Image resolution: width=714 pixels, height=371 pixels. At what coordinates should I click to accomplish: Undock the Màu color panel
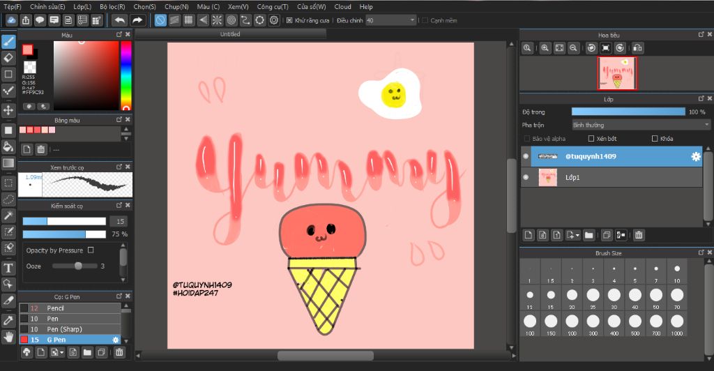click(x=119, y=35)
